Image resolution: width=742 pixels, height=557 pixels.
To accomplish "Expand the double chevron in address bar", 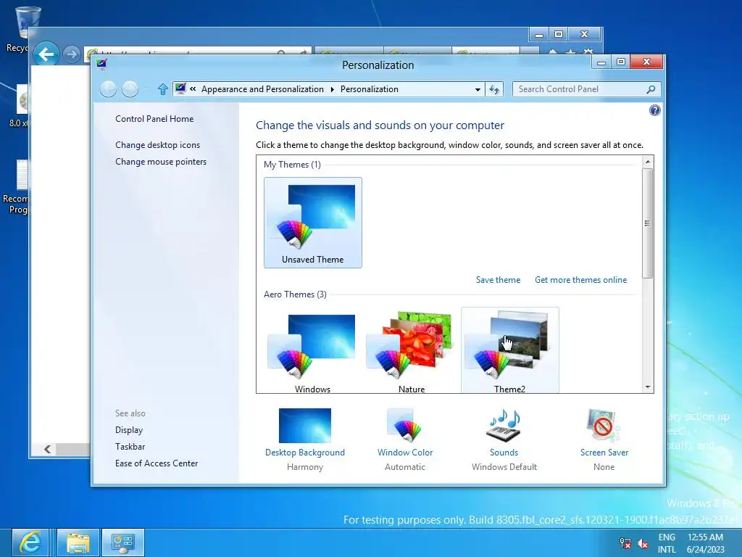I will click(193, 88).
